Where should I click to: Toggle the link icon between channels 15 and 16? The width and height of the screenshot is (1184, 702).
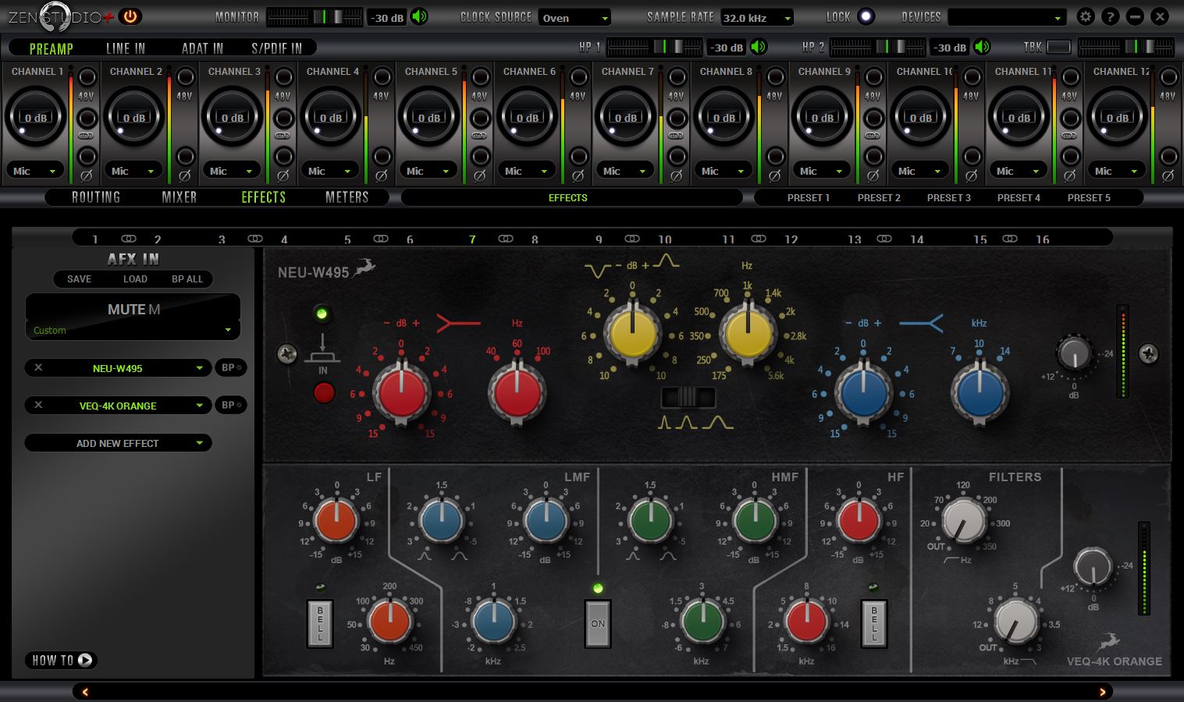coord(1010,239)
